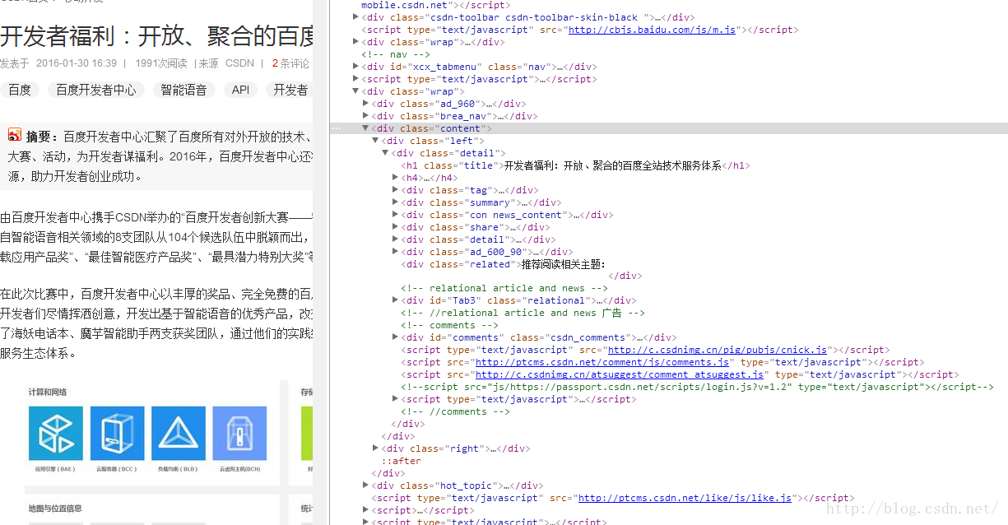Expand the ad_960 div node
The width and height of the screenshot is (1008, 525).
366,104
